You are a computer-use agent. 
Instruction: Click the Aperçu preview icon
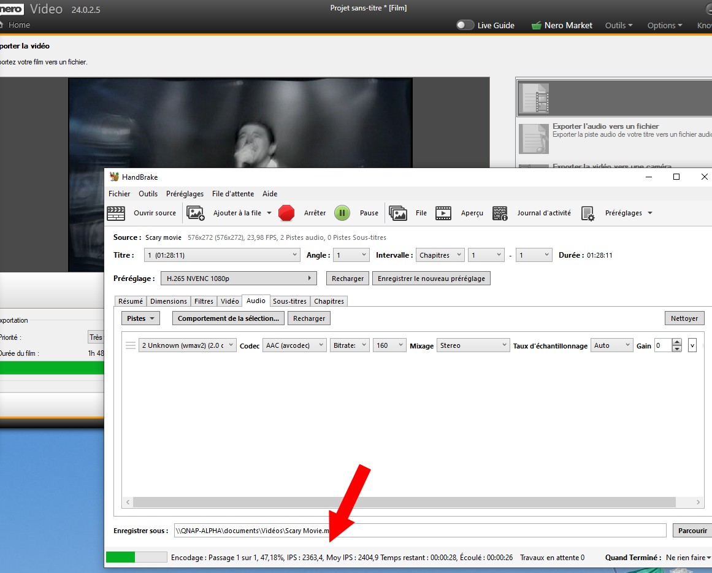click(x=443, y=213)
